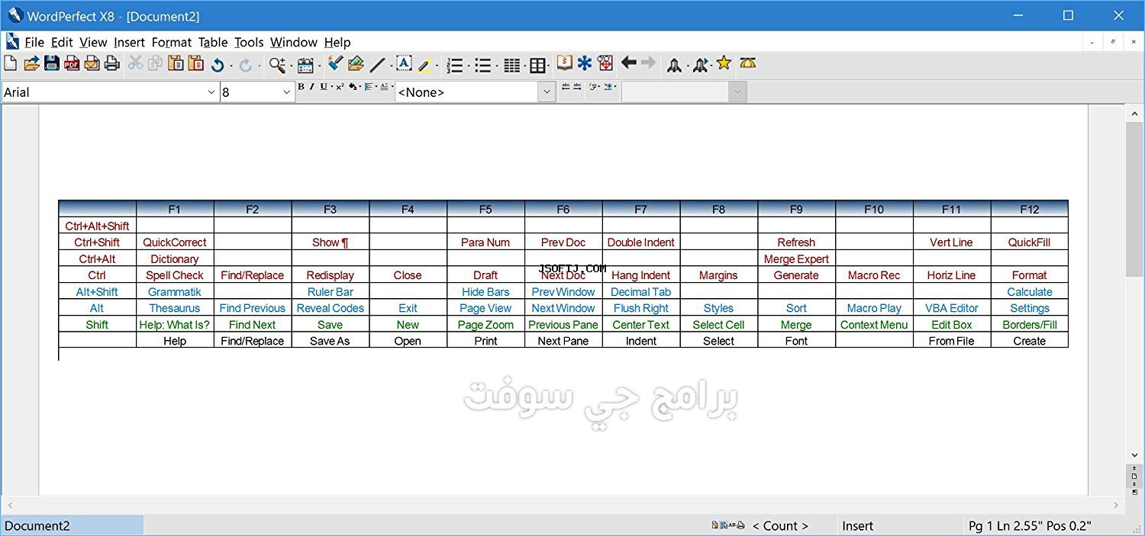The height and width of the screenshot is (536, 1145).
Task: Click the Copy icon
Action: 155,64
